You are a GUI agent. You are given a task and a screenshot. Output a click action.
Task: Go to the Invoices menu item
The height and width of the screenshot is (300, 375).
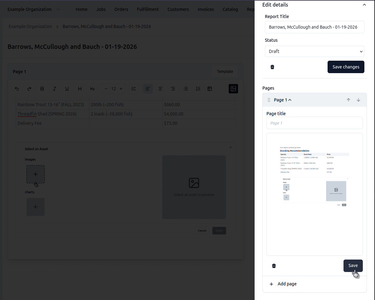(x=206, y=9)
